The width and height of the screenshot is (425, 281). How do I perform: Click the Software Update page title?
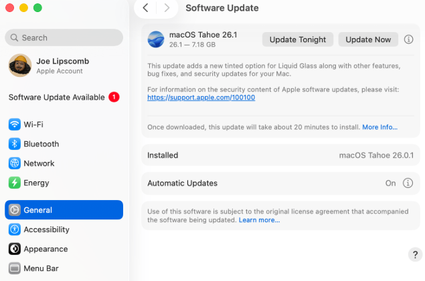[222, 8]
